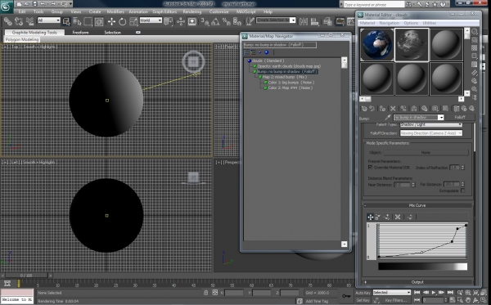Viewport: 491px width, 305px height.
Task: Click the eyedropper Pick Material icon
Action: coord(388,117)
